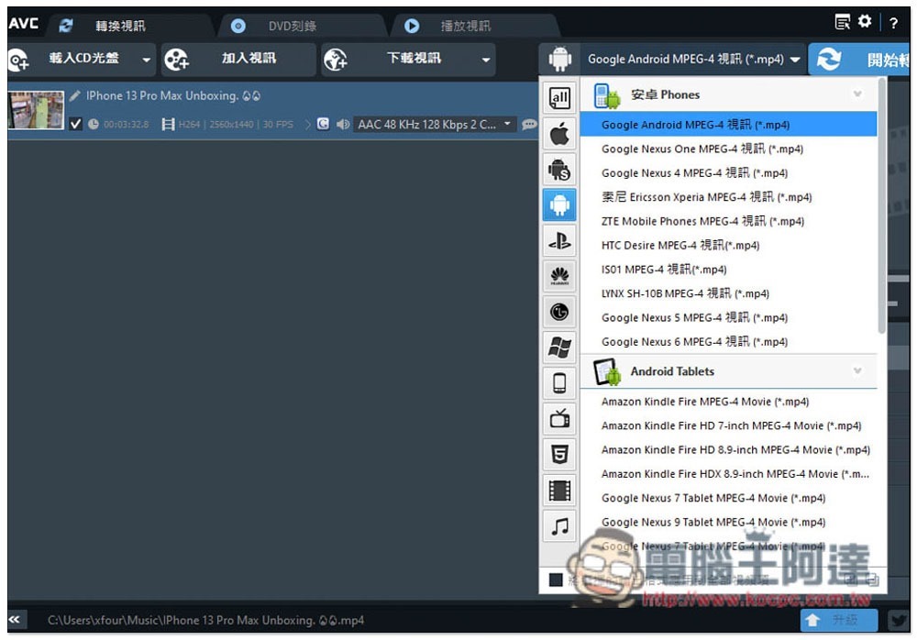Open the video file formats filmstrip icon

tap(559, 491)
